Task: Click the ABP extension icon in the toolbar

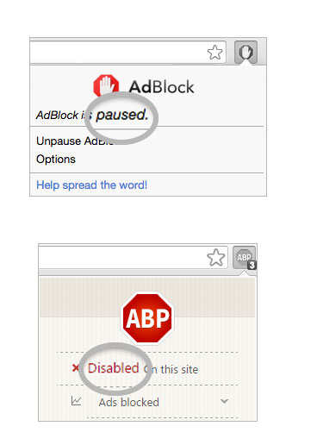Action: tap(244, 257)
